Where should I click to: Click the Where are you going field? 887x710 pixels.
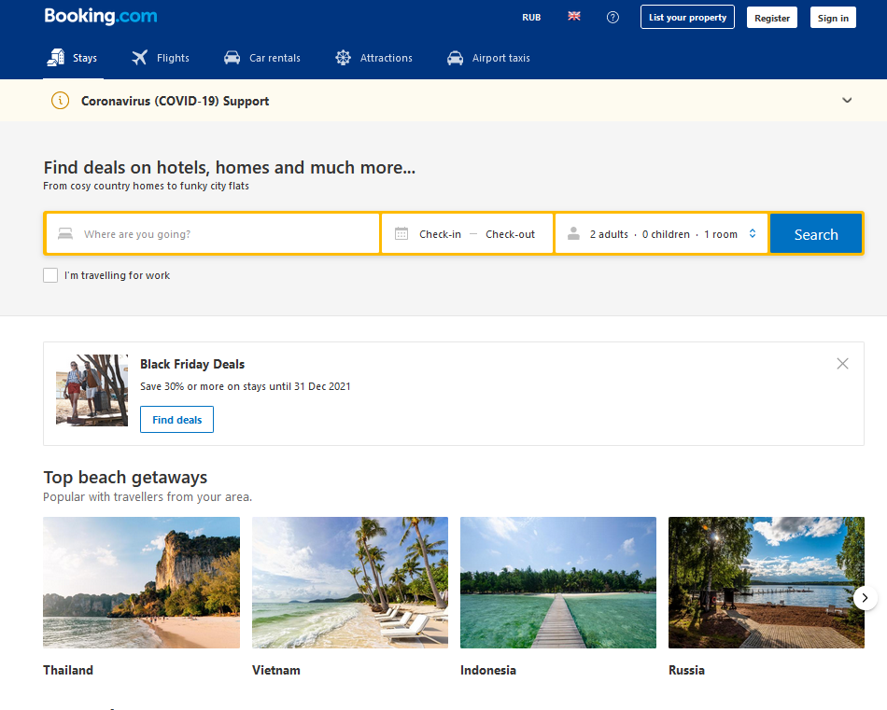coord(213,233)
